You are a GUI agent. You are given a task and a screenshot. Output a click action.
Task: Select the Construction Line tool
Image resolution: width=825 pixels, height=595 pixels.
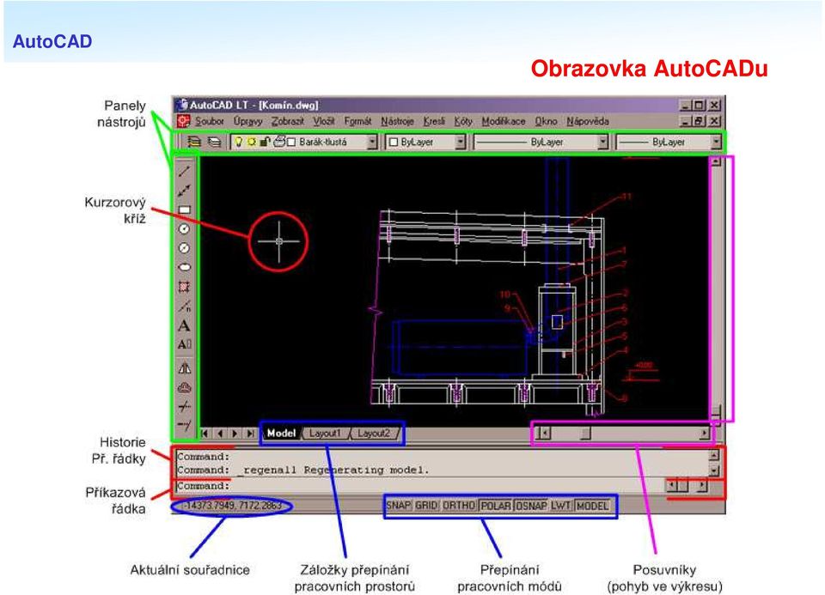point(184,191)
